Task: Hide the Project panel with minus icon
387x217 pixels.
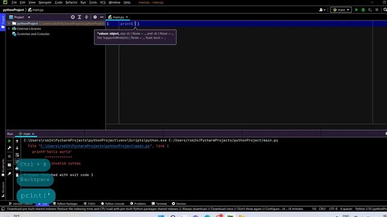Action: click(x=102, y=17)
